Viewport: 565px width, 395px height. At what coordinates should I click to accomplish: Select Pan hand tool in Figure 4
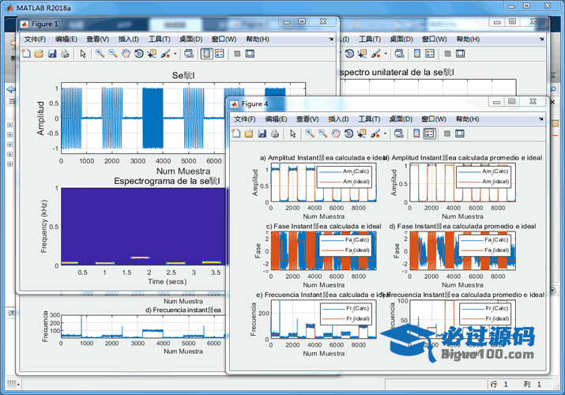click(336, 134)
